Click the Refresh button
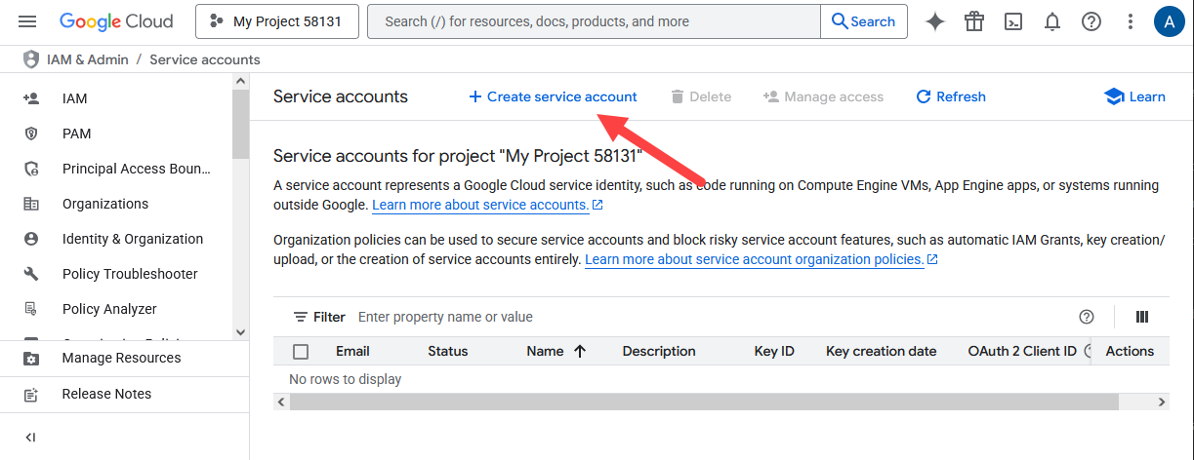Image resolution: width=1194 pixels, height=460 pixels. tap(951, 96)
